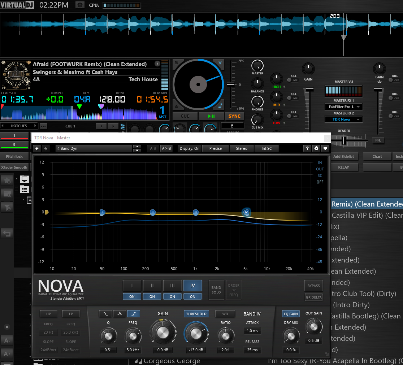
Task: Click the HOTCUES right arrow
Action: [35, 126]
